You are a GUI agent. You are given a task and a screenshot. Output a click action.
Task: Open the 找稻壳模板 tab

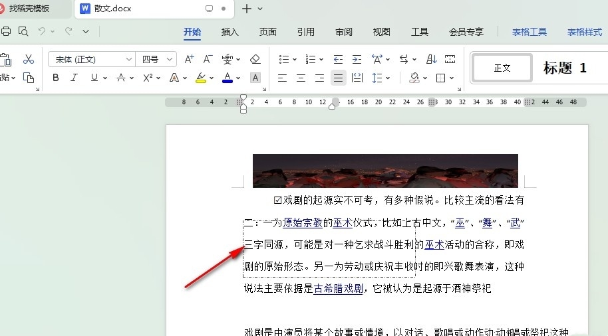29,9
